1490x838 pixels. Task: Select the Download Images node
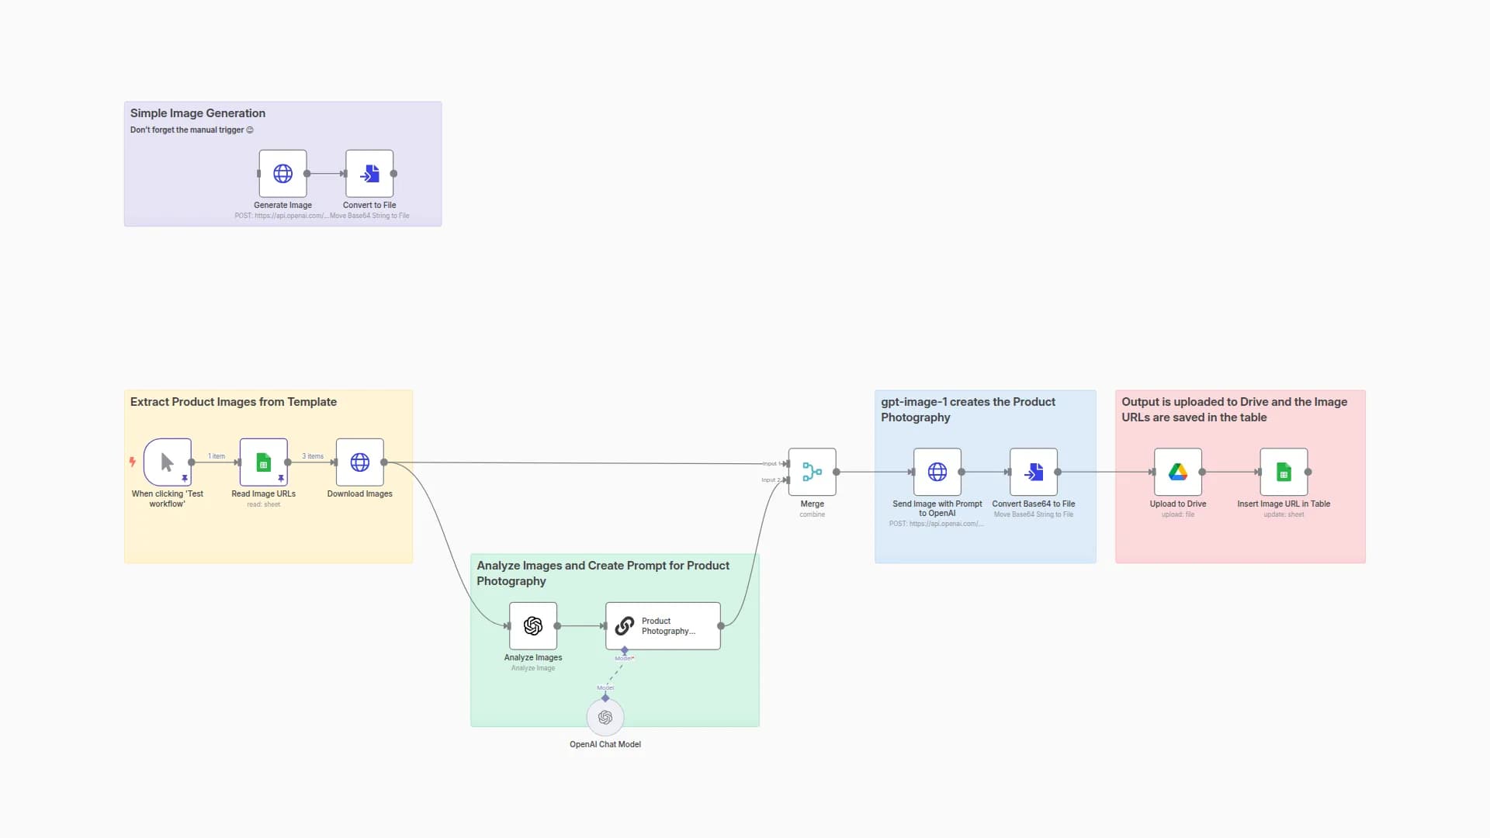point(360,462)
